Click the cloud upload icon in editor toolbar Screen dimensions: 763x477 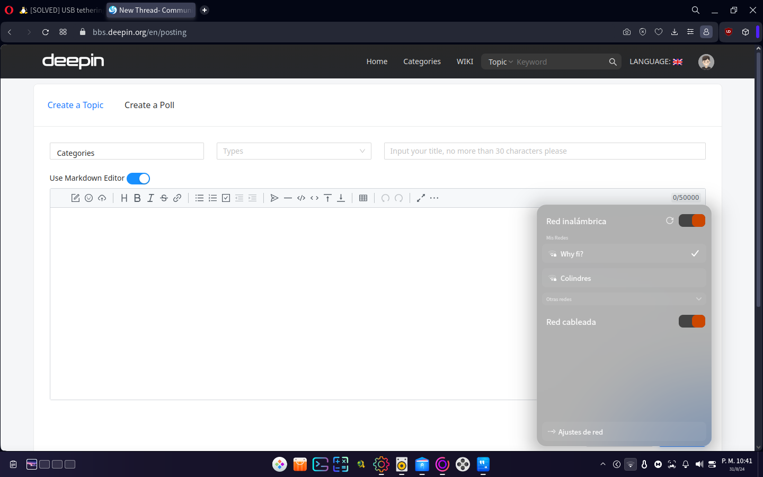click(x=102, y=198)
